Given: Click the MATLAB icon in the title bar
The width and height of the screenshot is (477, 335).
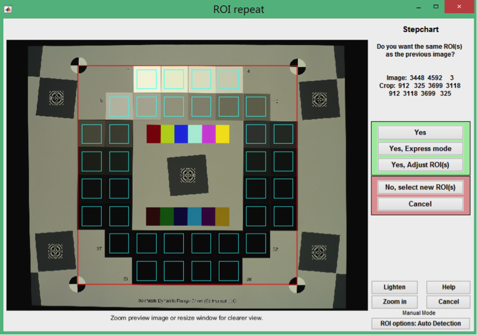Looking at the screenshot, I should [8, 9].
